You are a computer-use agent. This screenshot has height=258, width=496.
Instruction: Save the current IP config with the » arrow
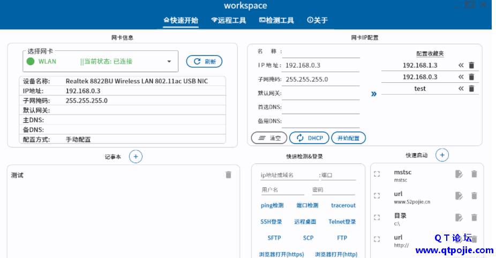(373, 94)
